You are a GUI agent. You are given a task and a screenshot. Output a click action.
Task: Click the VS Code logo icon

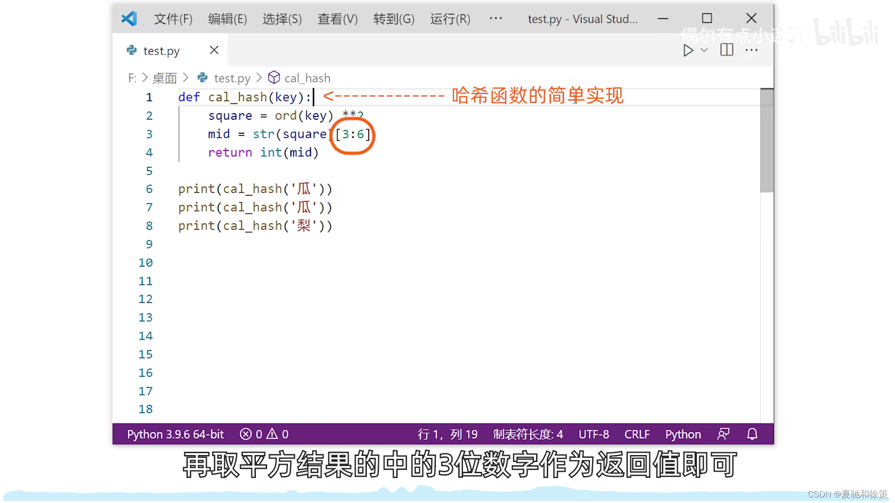tap(129, 19)
